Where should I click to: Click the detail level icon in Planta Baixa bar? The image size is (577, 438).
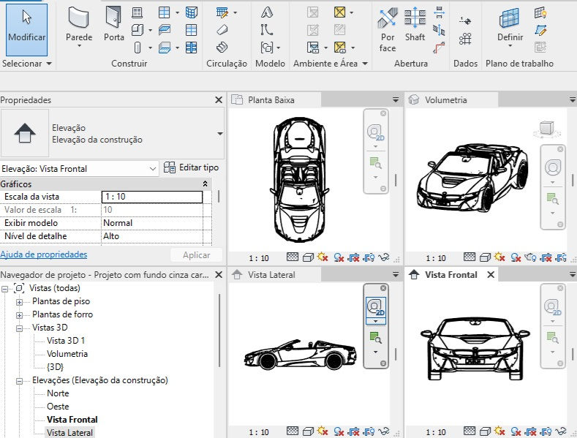[293, 257]
